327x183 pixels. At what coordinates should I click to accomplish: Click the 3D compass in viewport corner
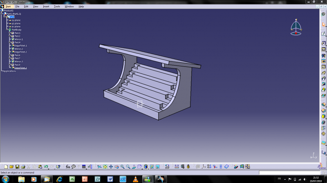[296, 28]
